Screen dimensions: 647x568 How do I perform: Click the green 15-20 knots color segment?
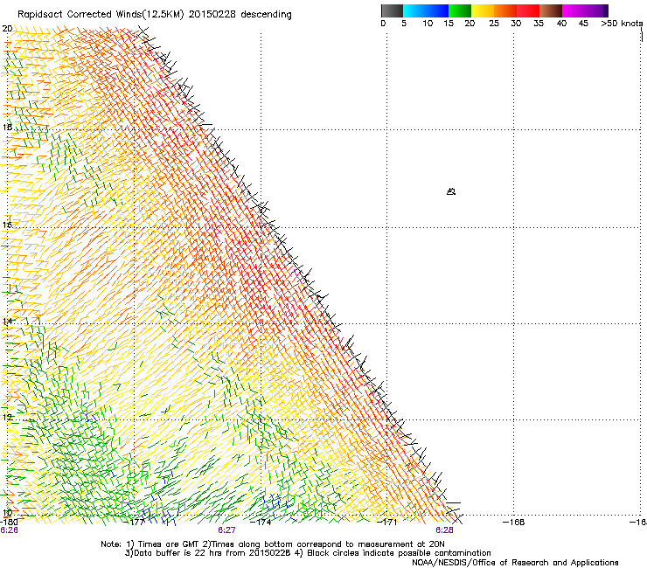point(460,10)
